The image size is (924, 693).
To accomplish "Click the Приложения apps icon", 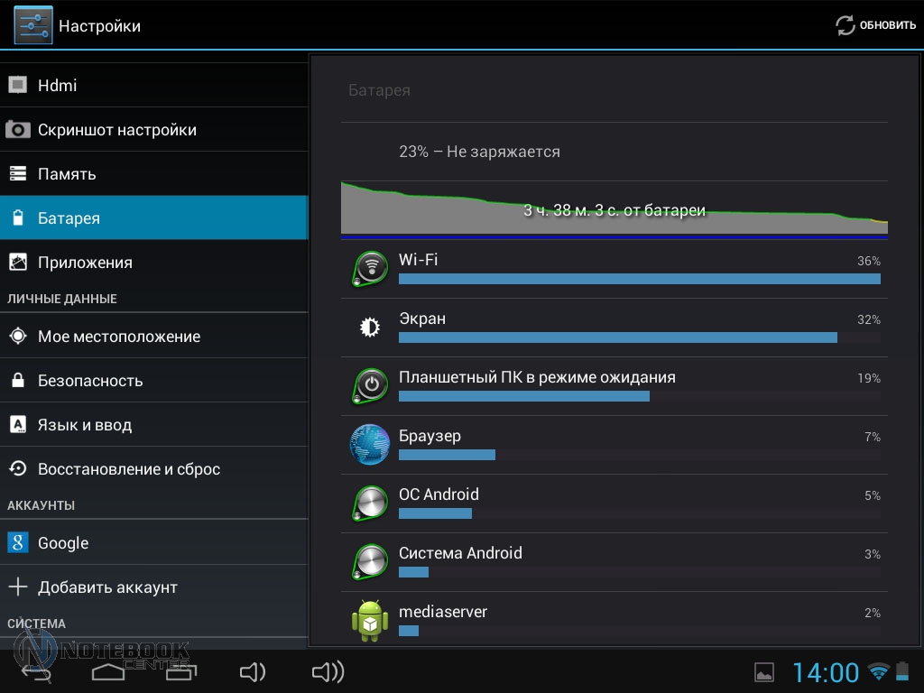I will tap(17, 263).
